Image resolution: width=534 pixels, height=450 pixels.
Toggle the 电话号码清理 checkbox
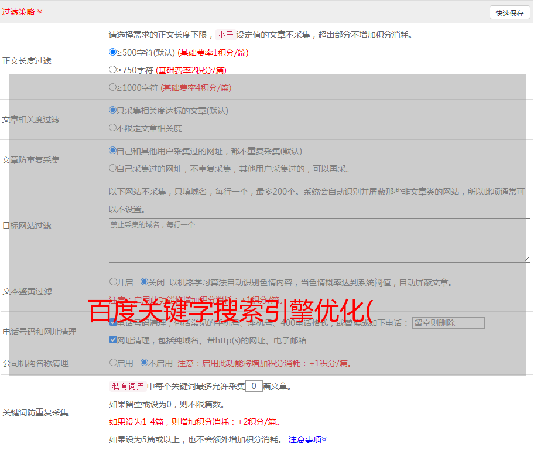113,322
